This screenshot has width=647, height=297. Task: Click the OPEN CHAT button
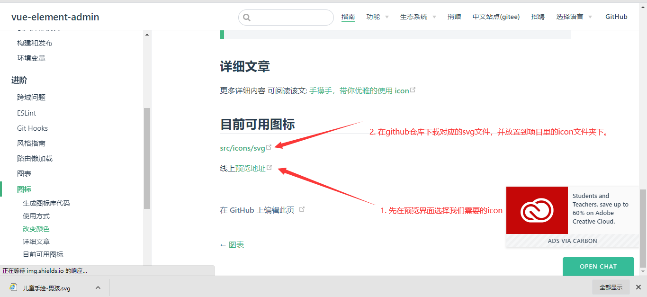[x=598, y=266]
